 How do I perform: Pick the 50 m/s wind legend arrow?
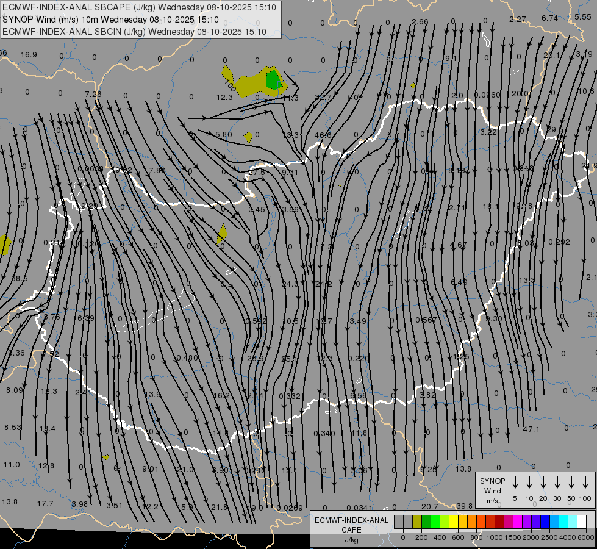pos(571,483)
